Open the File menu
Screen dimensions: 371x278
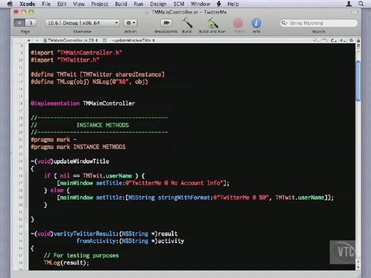46,4
